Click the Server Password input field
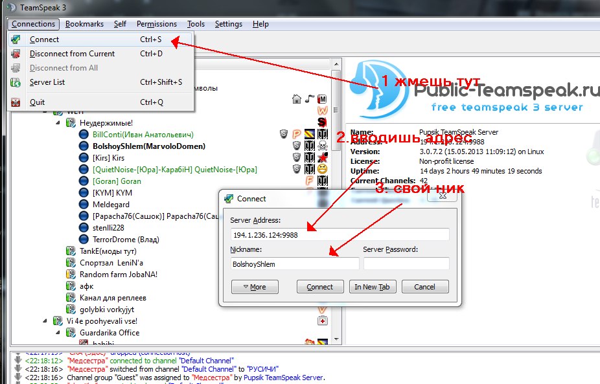Viewport: 600px width, 384px height. tap(406, 264)
